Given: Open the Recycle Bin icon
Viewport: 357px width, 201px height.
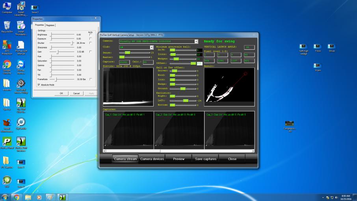Looking at the screenshot, I should tap(7, 27).
